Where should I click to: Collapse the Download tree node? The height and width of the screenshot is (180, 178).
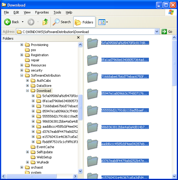click(x=27, y=91)
